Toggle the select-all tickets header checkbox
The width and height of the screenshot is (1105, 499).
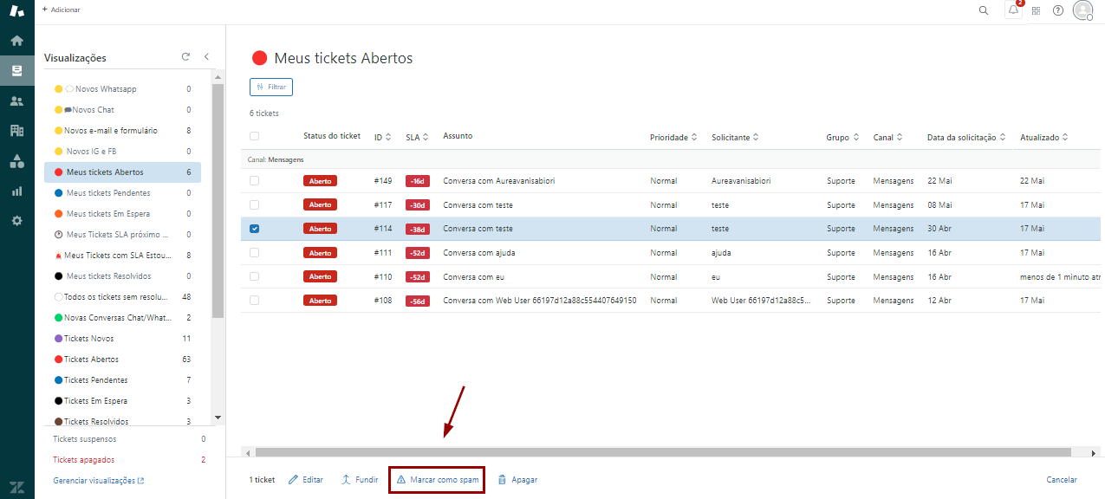tap(254, 136)
